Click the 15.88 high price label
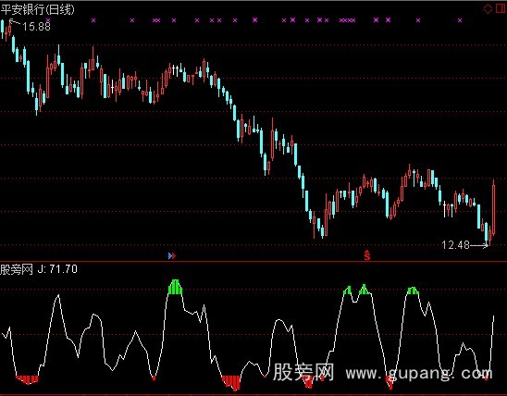Viewport: 507px width, 396px height. pyautogui.click(x=36, y=26)
